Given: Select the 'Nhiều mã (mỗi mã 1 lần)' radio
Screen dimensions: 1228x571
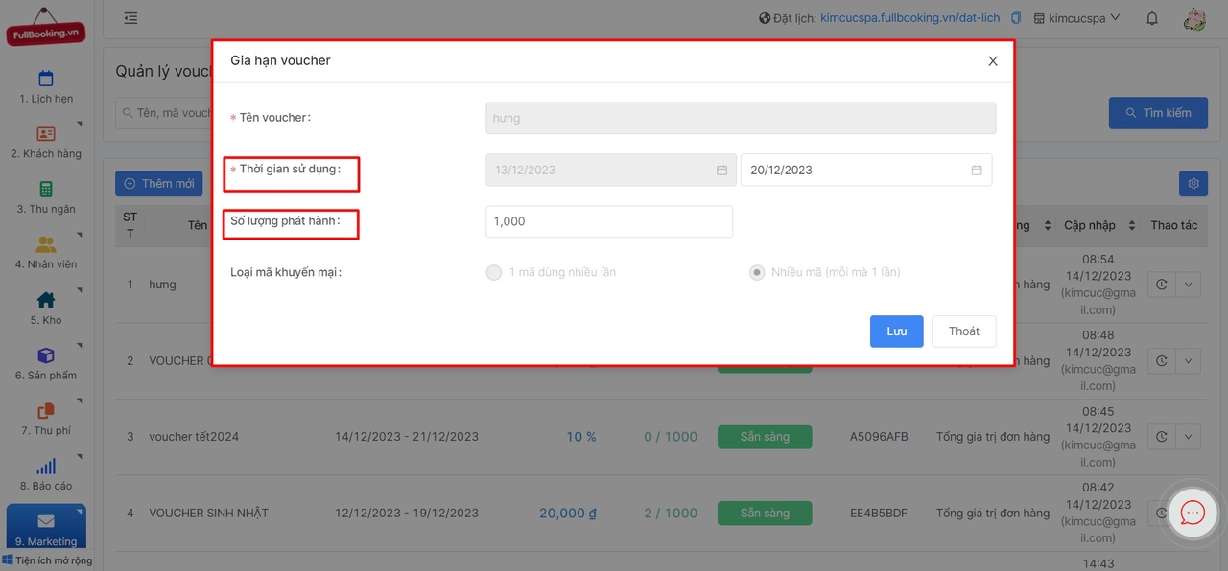Looking at the screenshot, I should (757, 272).
